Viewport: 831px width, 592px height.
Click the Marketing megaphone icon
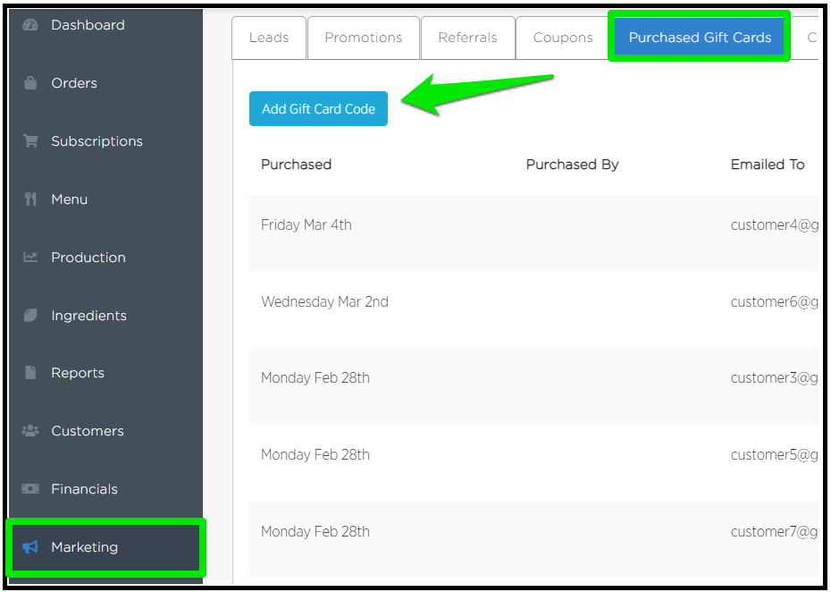(30, 547)
